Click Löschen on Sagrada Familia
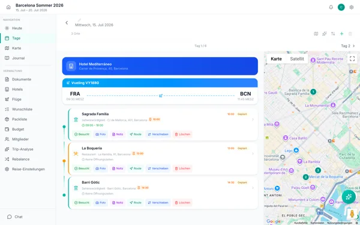Viewport: 360px width, 225px height. point(182,134)
